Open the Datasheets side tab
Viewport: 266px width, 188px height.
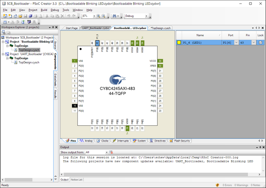pos(55,80)
